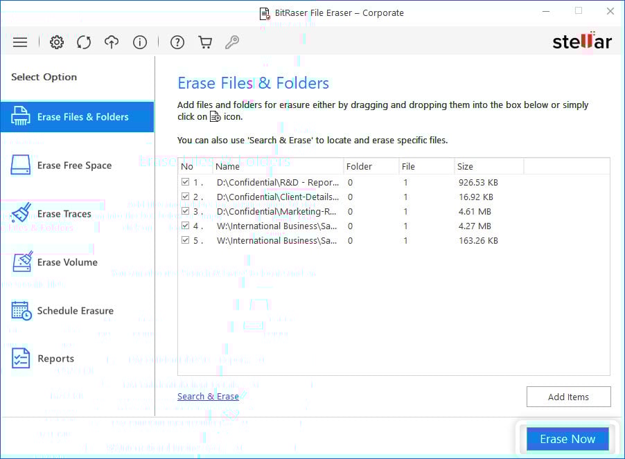Select Erase Files & Folders option
Image resolution: width=625 pixels, height=459 pixels.
78,116
